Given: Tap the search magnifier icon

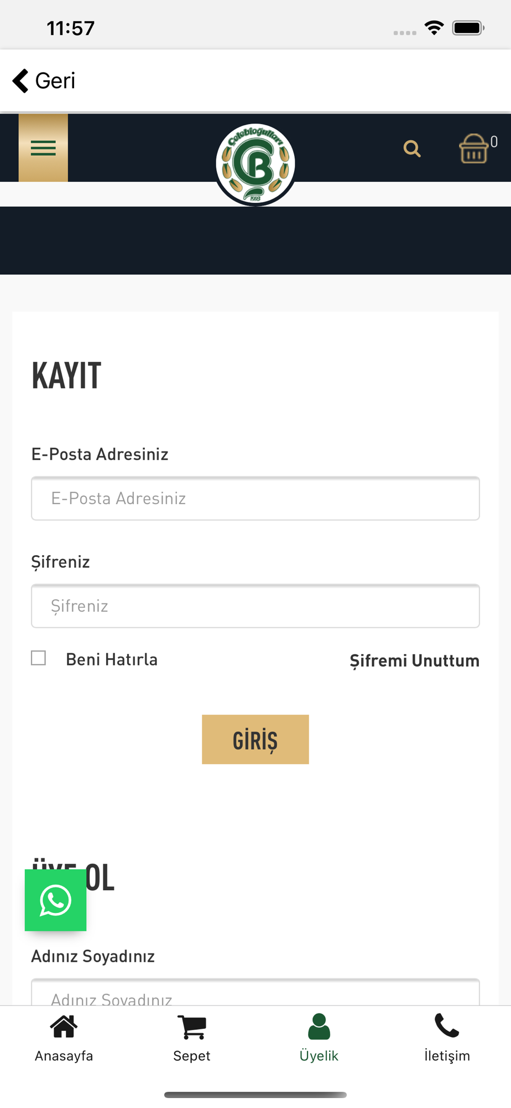Looking at the screenshot, I should 412,148.
